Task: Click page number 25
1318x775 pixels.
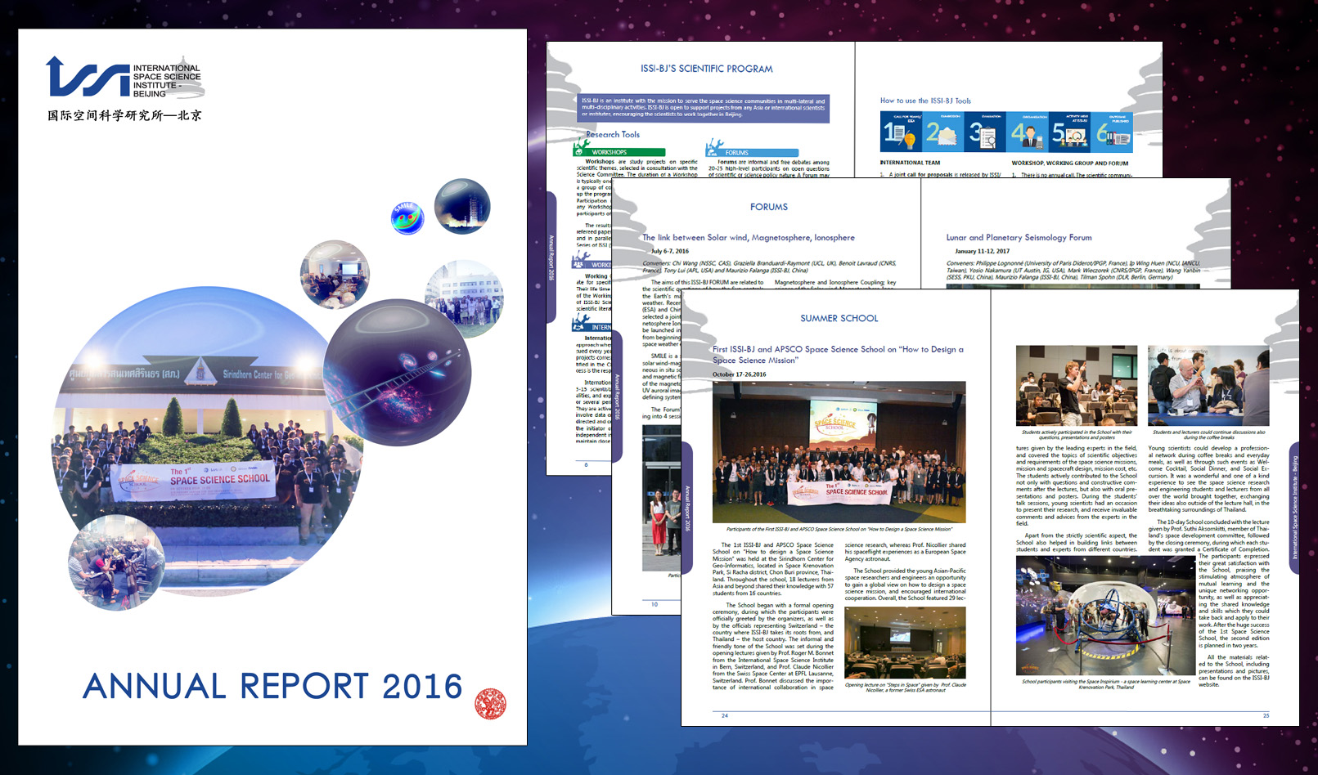Action: click(x=1266, y=716)
